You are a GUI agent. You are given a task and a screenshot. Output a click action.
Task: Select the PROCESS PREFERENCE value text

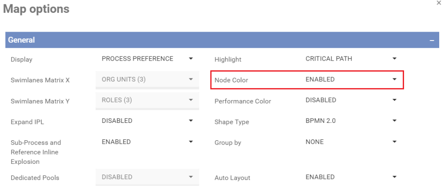(x=138, y=59)
